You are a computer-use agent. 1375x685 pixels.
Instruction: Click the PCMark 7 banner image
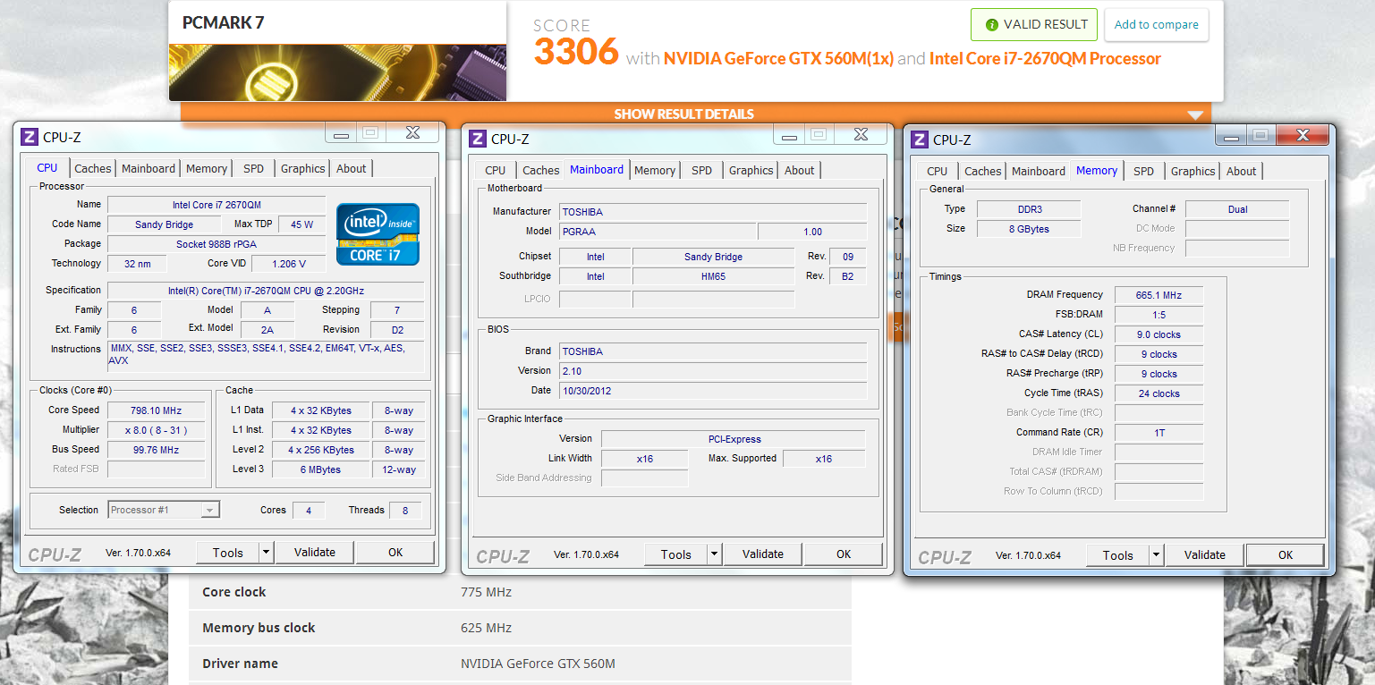tap(337, 72)
